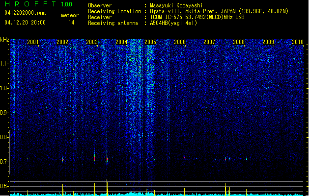This screenshot has width=309, height=196.
Task: Select the filename 0412202000.png
Action: pos(25,13)
